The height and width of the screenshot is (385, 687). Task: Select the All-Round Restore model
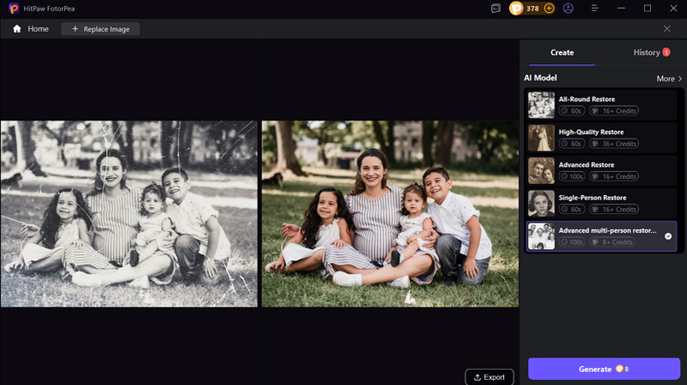click(x=601, y=105)
